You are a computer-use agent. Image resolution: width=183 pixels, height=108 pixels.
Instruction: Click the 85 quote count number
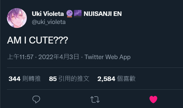[x=53, y=79]
